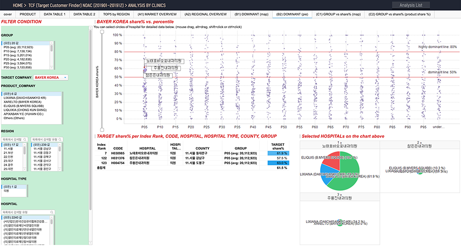Click the 노태호바오로내과의원 label on scatter chart
Image resolution: width=461 pixels, height=246 pixels.
click(x=164, y=61)
